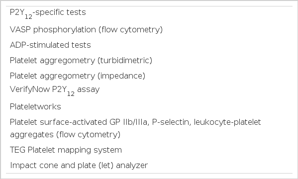Select the word 'Plateletworks'
Viewport: 298px width, 179px height.
[x=35, y=106]
